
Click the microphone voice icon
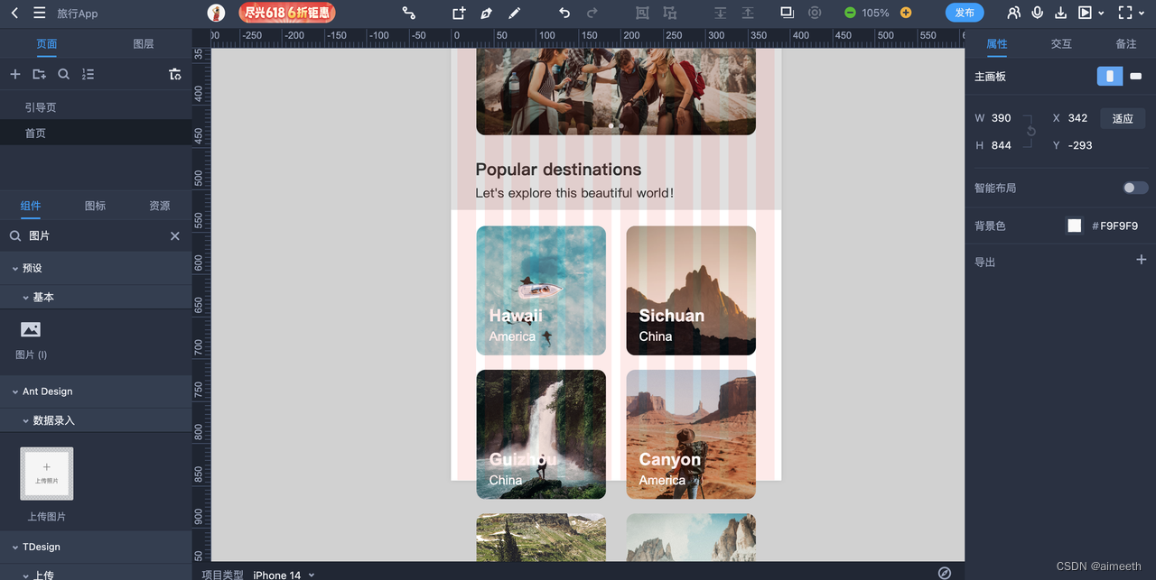pos(1038,13)
